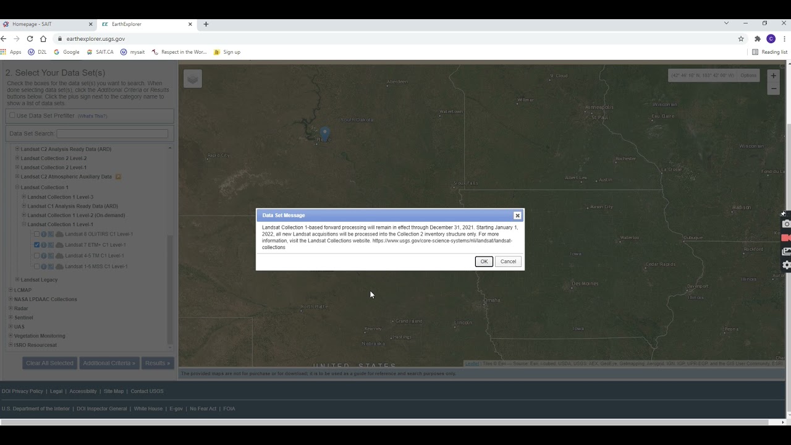Click info icon for Landsat 4-5 TM C1 Level-1
Screen dimensions: 791x445
44,256
